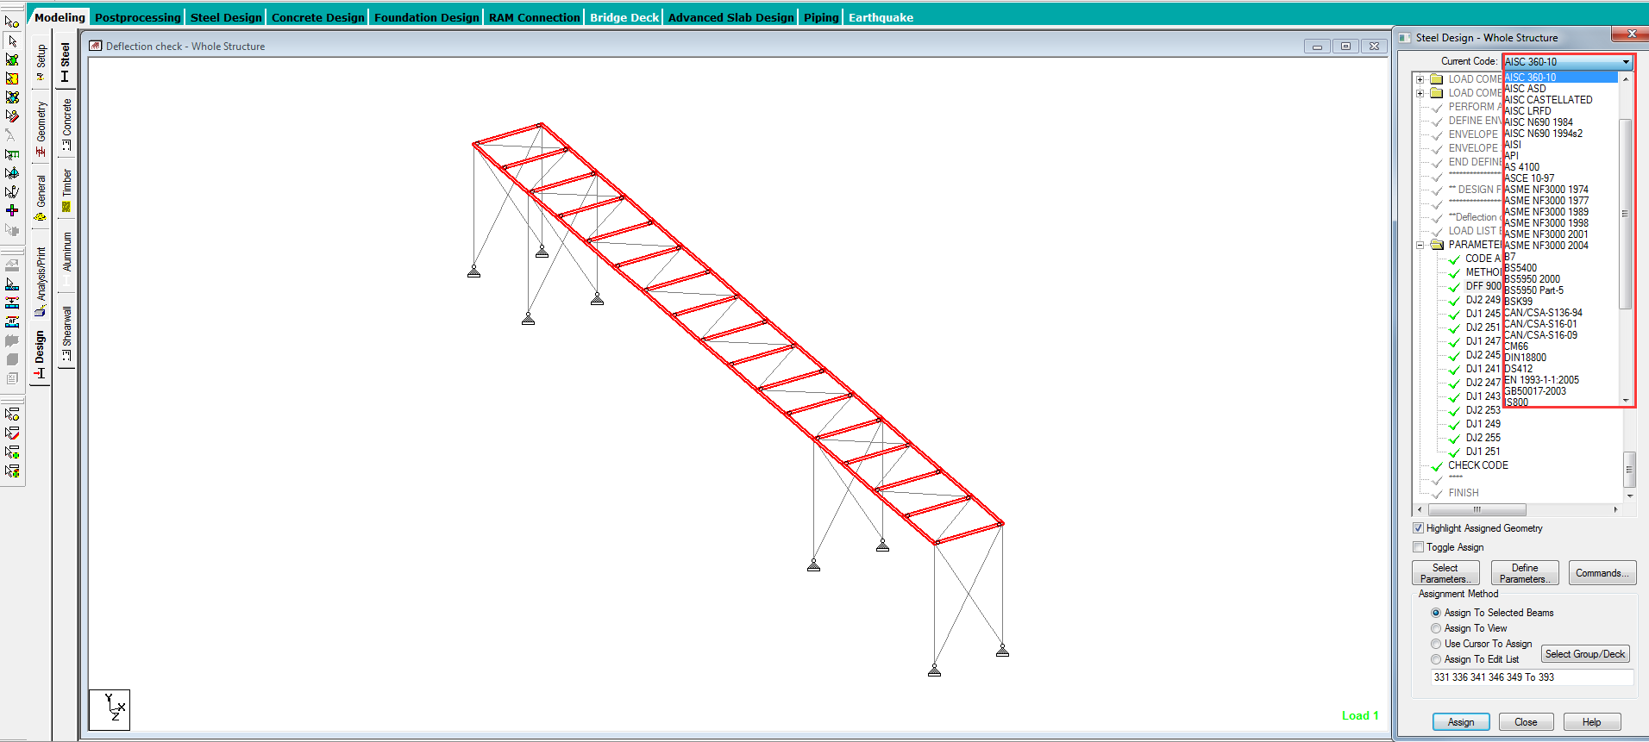The image size is (1649, 742).
Task: Switch to the vertical Concrete sub-tab
Action: coord(66,124)
